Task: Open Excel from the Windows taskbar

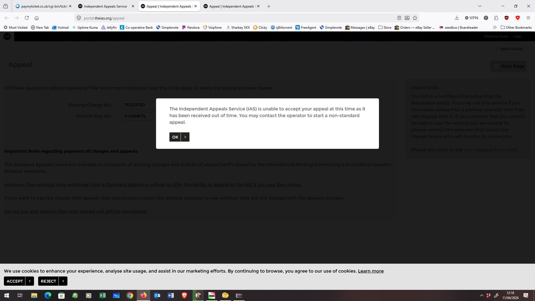Action: pyautogui.click(x=102, y=295)
